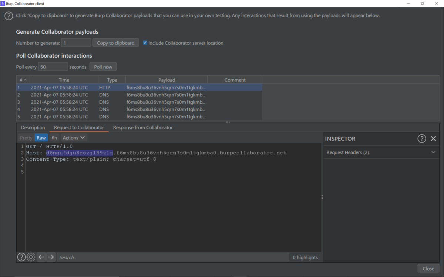Viewport: 444px width, 277px height.
Task: Open help icon next to search bar
Action: click(21, 257)
